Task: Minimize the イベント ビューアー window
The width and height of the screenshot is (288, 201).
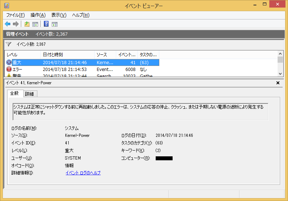Action: [x=255, y=4]
